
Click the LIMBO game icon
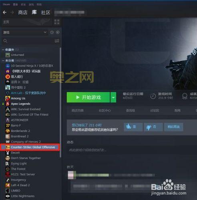(x=8, y=190)
